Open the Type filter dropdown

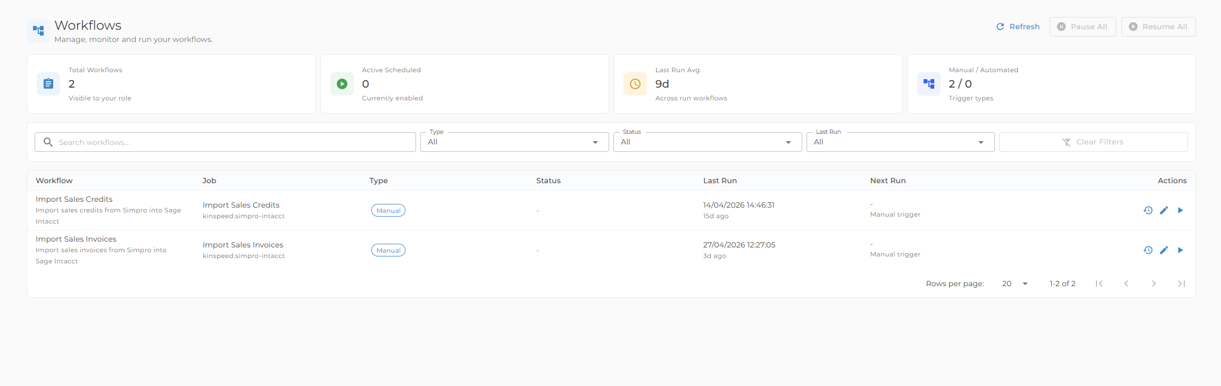click(x=514, y=142)
